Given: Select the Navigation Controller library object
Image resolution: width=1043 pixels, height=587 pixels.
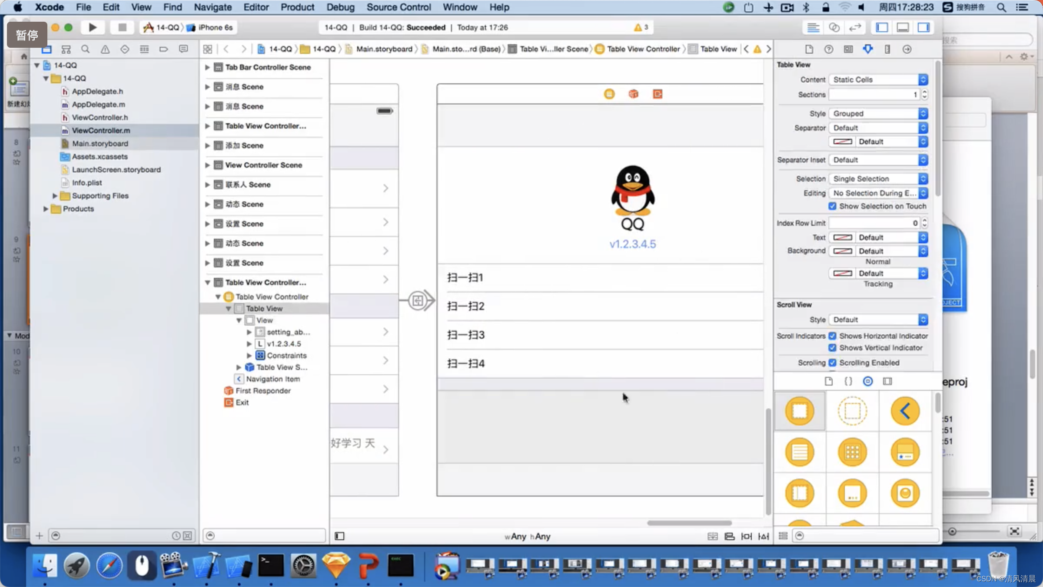Looking at the screenshot, I should coord(905,411).
